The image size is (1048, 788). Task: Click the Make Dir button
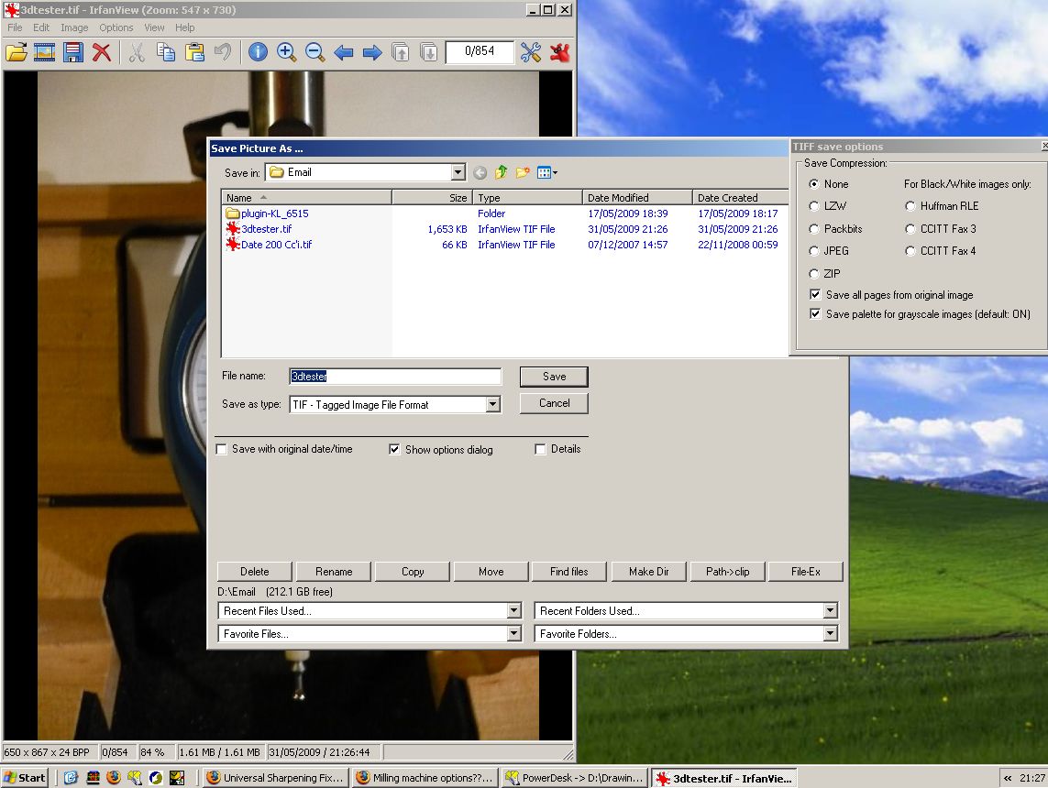pyautogui.click(x=648, y=572)
